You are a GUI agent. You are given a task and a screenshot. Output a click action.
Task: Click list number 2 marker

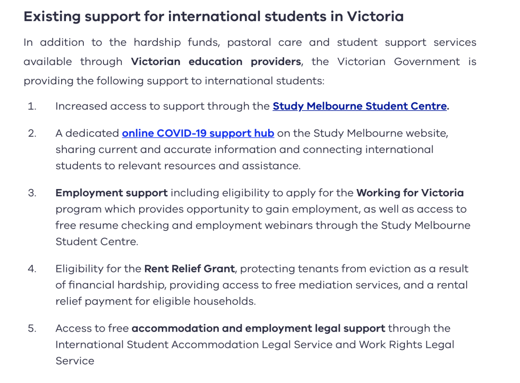[x=32, y=133]
